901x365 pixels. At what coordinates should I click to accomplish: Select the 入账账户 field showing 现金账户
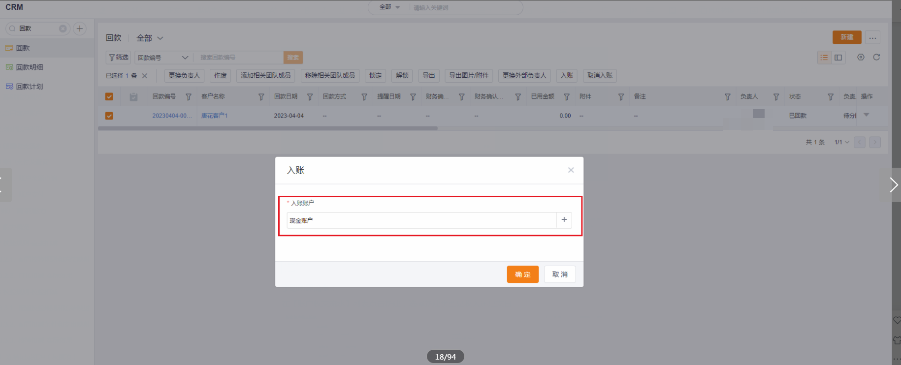tap(421, 220)
